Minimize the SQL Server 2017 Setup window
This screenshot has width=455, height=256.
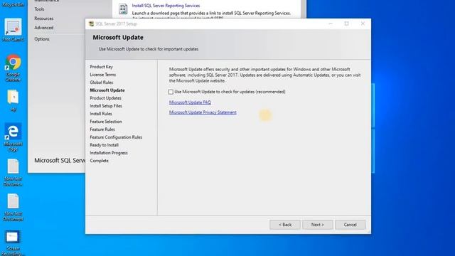click(330, 23)
